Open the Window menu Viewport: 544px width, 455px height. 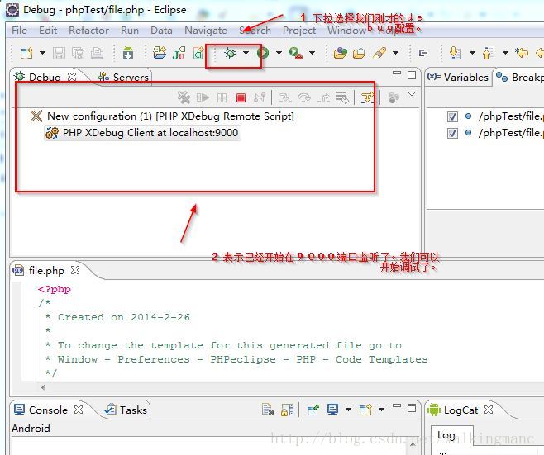346,31
